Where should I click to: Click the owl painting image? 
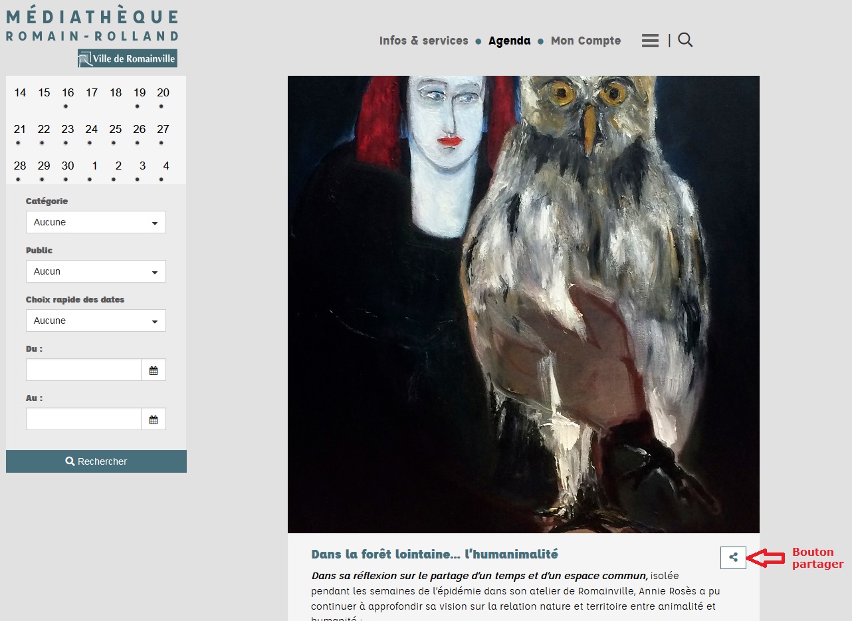click(524, 305)
